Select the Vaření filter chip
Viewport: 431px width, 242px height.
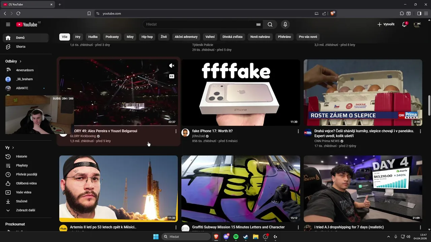point(210,37)
